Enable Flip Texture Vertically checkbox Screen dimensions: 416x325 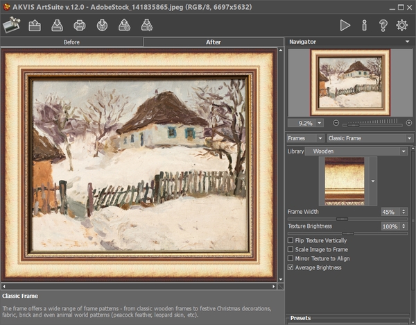tap(291, 240)
